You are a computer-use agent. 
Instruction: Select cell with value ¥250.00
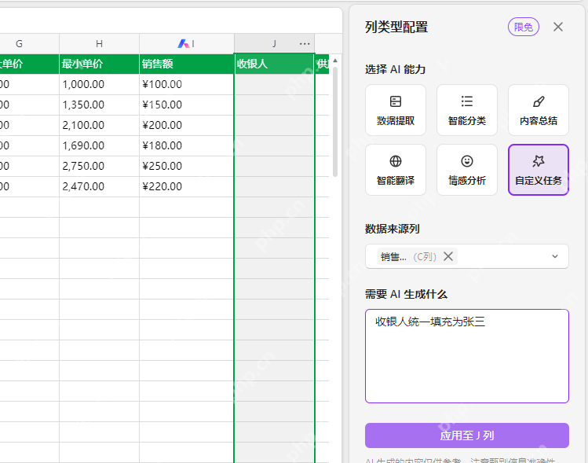click(x=186, y=166)
